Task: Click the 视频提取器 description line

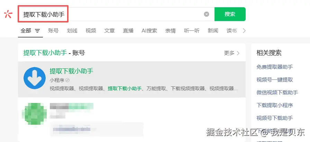Action: coord(144,88)
